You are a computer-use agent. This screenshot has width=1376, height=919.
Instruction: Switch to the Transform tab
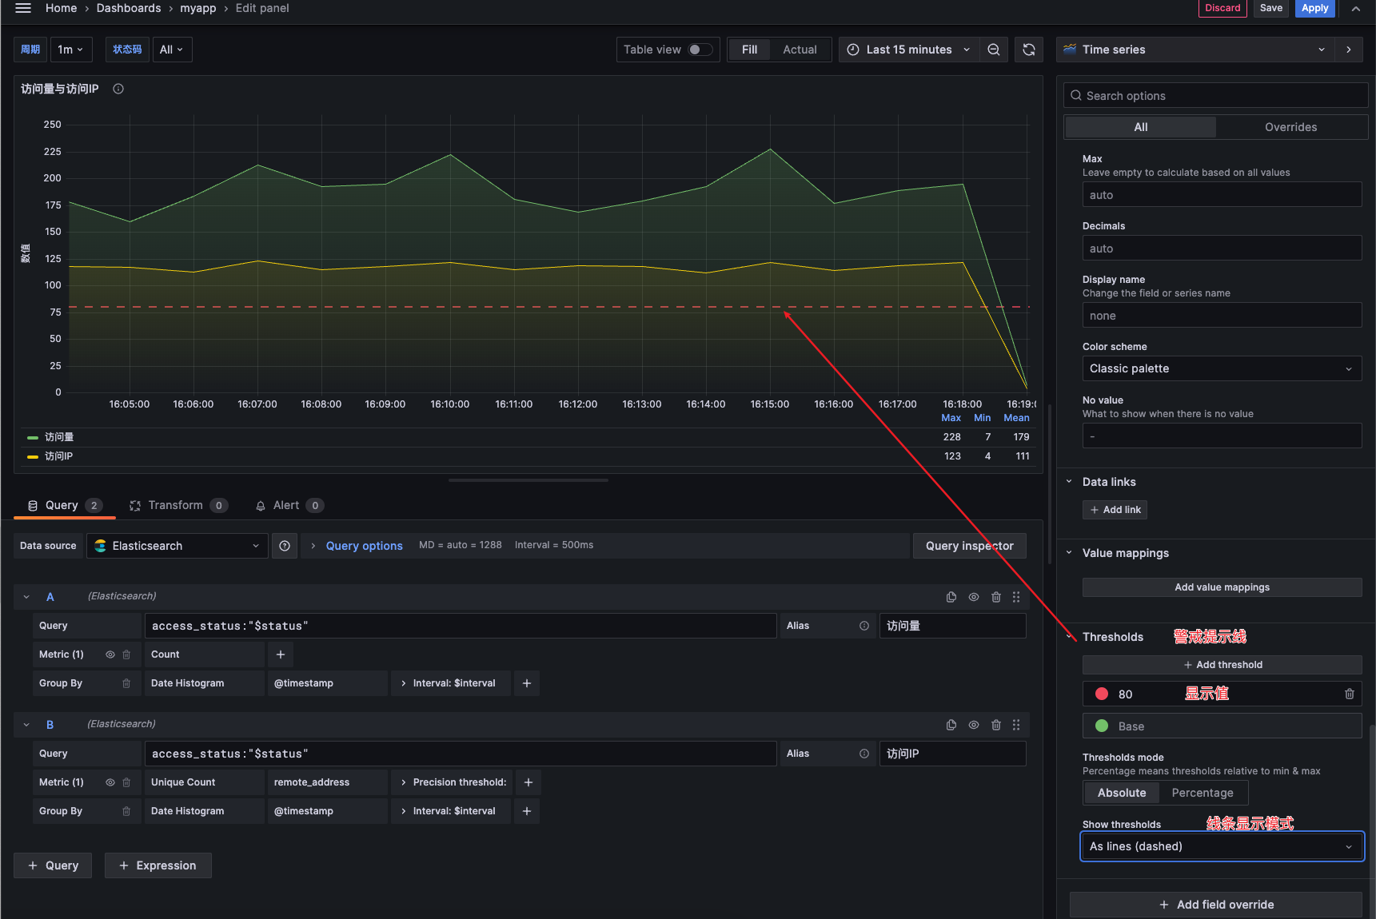click(x=177, y=505)
